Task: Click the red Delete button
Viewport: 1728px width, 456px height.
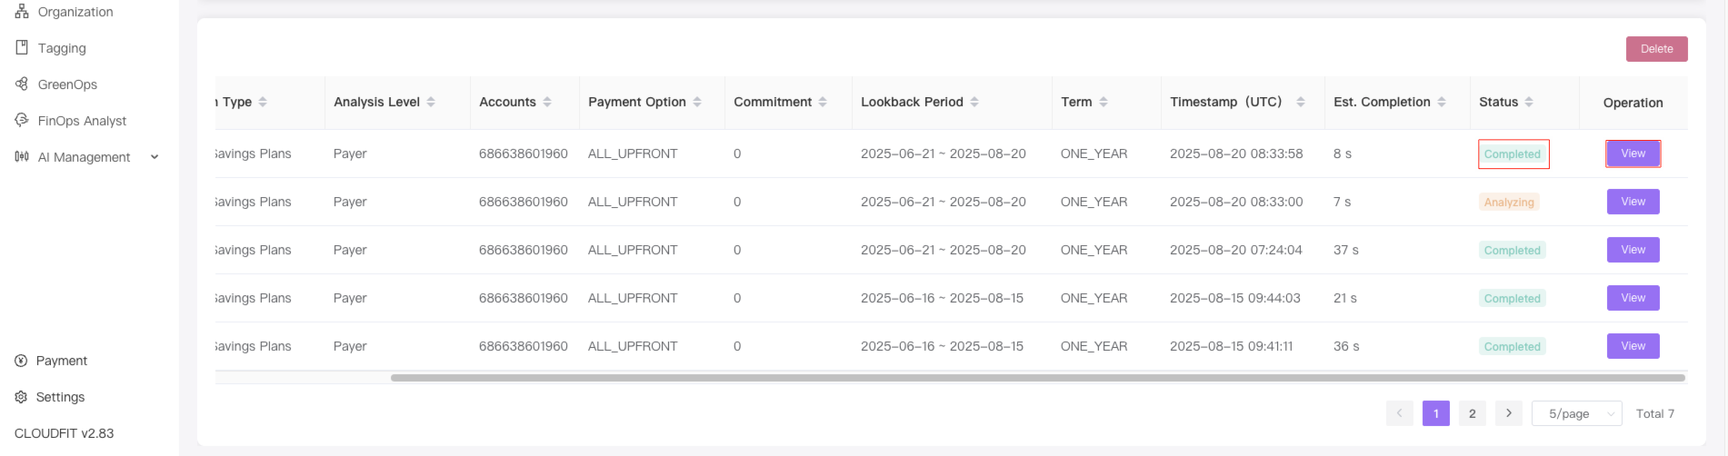Action: pos(1657,49)
